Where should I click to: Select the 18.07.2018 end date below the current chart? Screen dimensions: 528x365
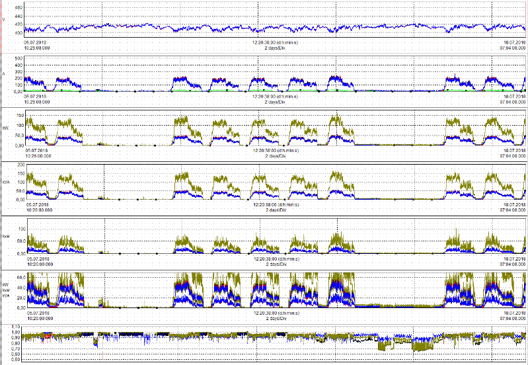pyautogui.click(x=513, y=97)
